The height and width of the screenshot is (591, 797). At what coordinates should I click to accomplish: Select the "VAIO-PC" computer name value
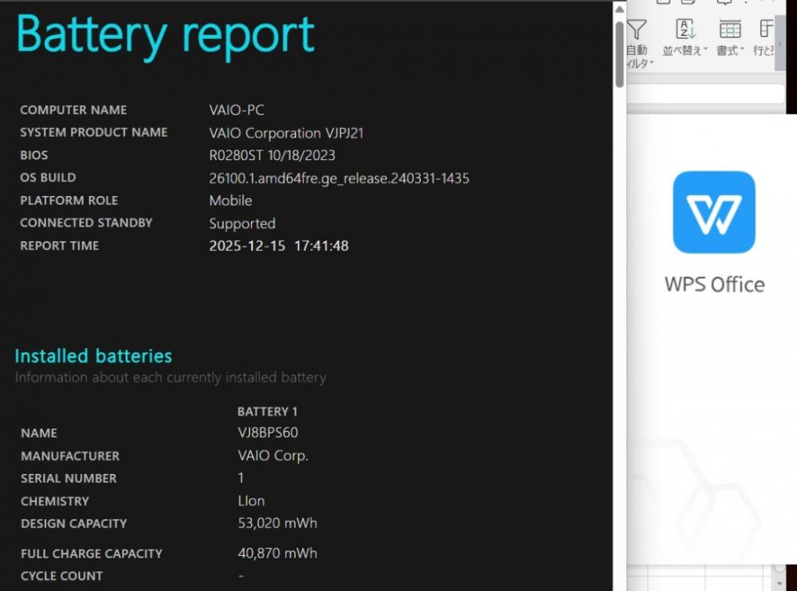tap(237, 110)
